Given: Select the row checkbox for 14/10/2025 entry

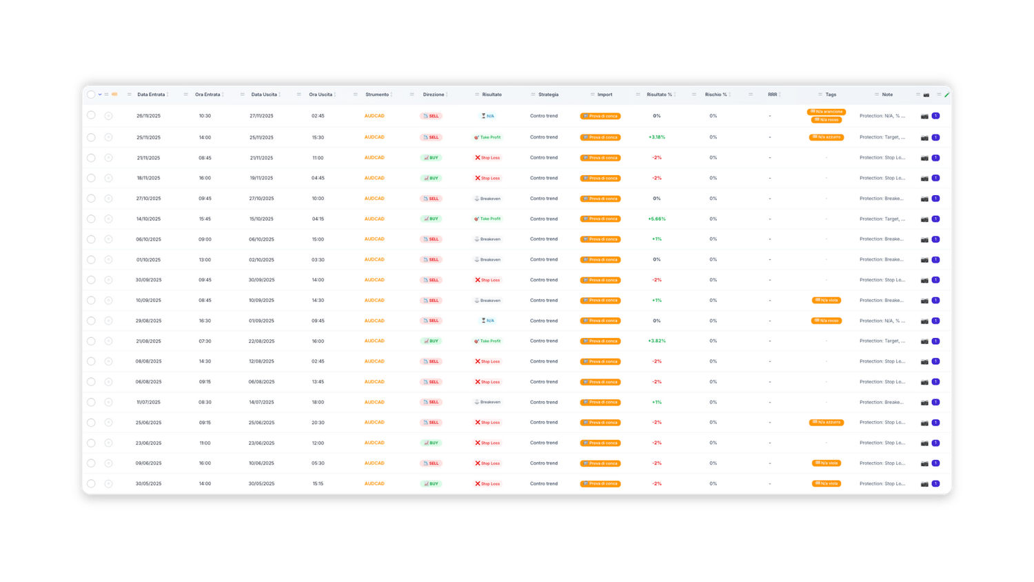Looking at the screenshot, I should point(91,219).
